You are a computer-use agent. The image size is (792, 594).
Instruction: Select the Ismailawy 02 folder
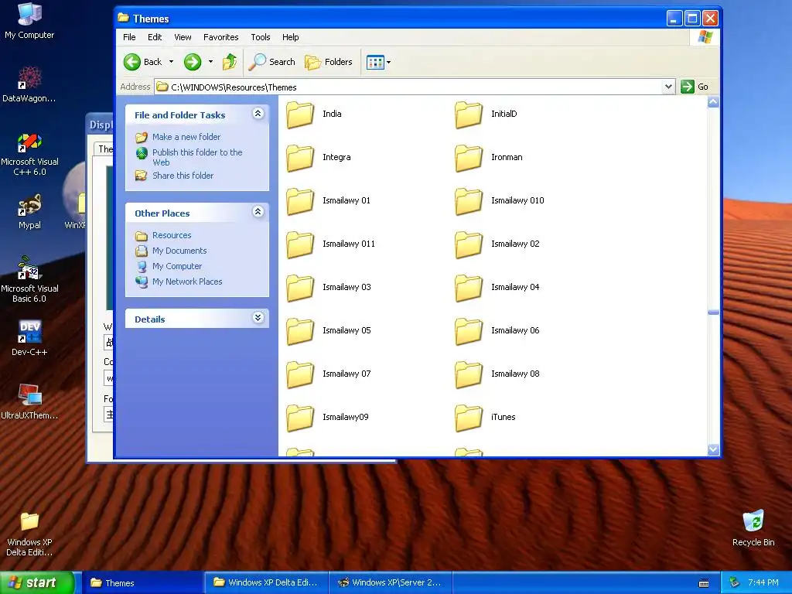tap(497, 244)
